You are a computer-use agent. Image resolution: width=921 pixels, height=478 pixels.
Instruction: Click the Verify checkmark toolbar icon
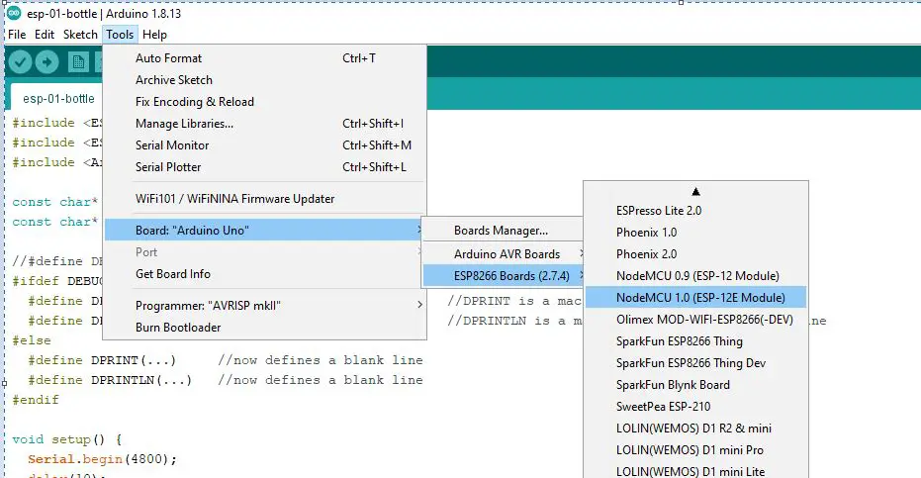coord(20,61)
